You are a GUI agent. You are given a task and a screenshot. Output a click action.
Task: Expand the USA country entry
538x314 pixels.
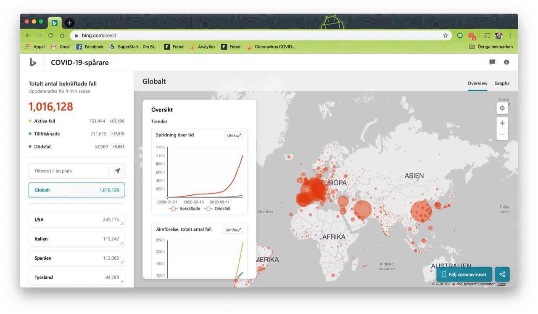pos(76,220)
